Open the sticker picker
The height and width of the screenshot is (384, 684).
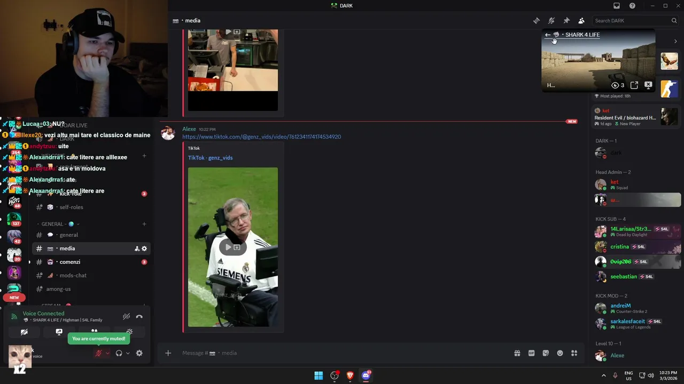(546, 353)
